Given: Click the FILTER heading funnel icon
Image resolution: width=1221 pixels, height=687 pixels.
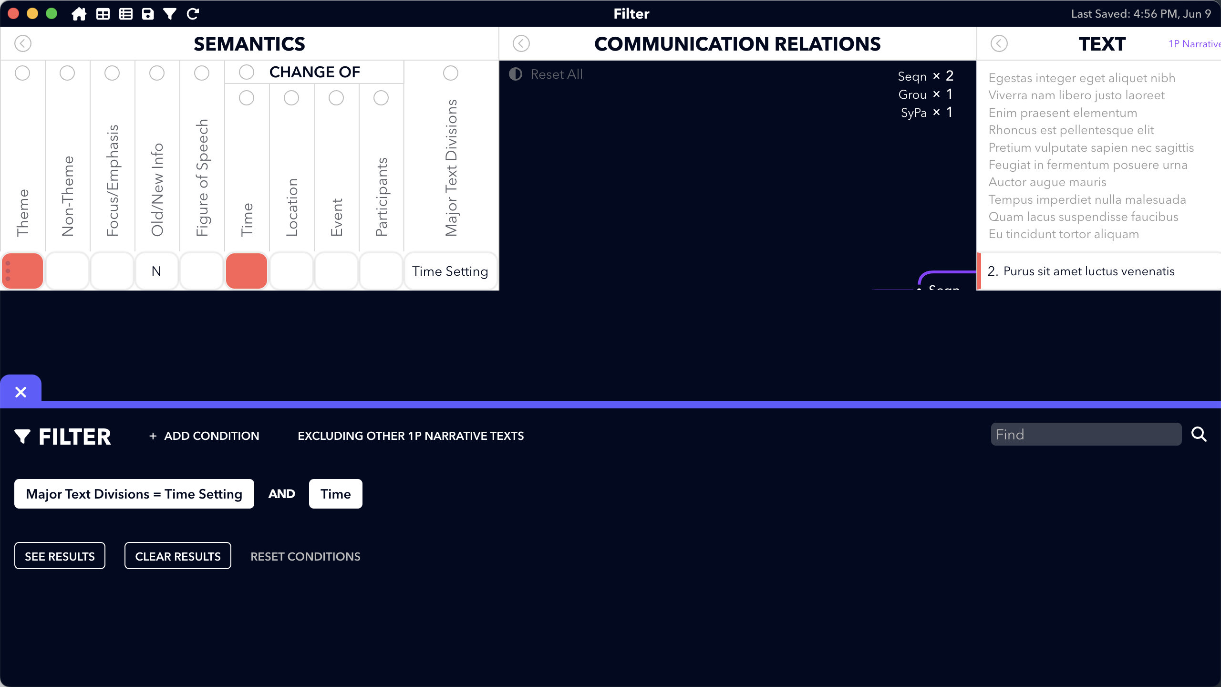Looking at the screenshot, I should pos(22,436).
